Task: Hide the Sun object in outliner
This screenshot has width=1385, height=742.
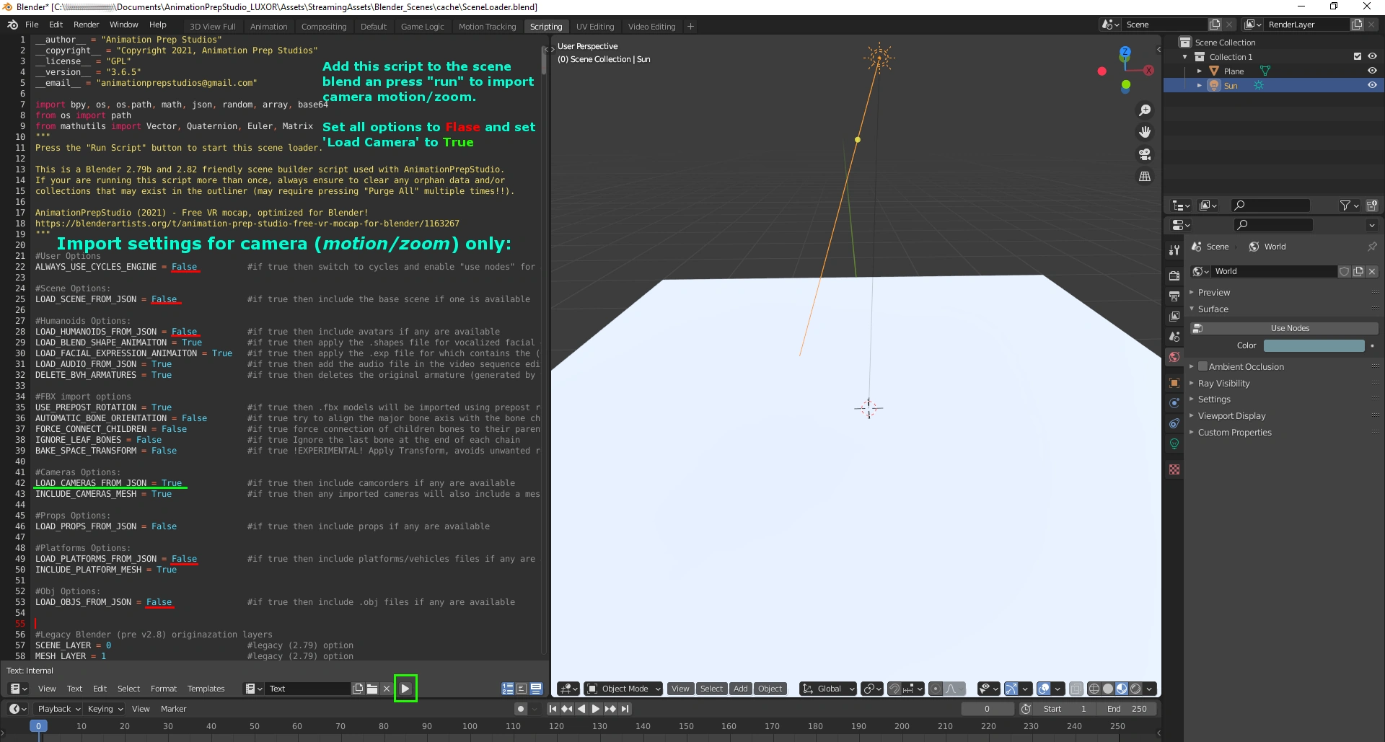Action: point(1372,85)
